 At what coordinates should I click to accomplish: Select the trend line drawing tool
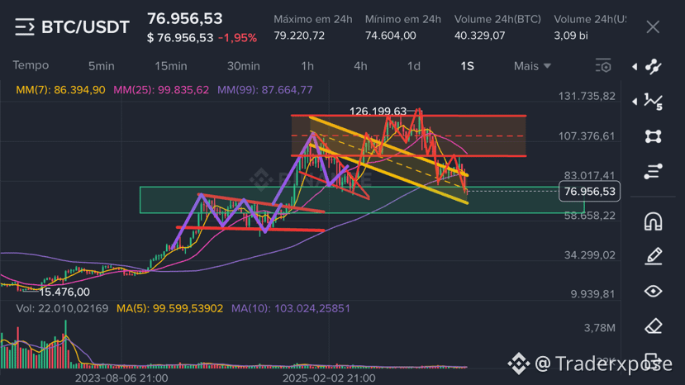click(x=653, y=66)
